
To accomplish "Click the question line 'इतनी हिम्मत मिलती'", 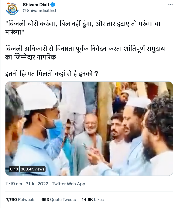I will pyautogui.click(x=51, y=74).
